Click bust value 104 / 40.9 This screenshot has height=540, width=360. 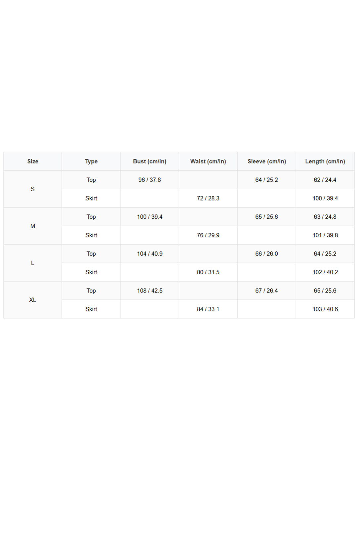pos(150,254)
